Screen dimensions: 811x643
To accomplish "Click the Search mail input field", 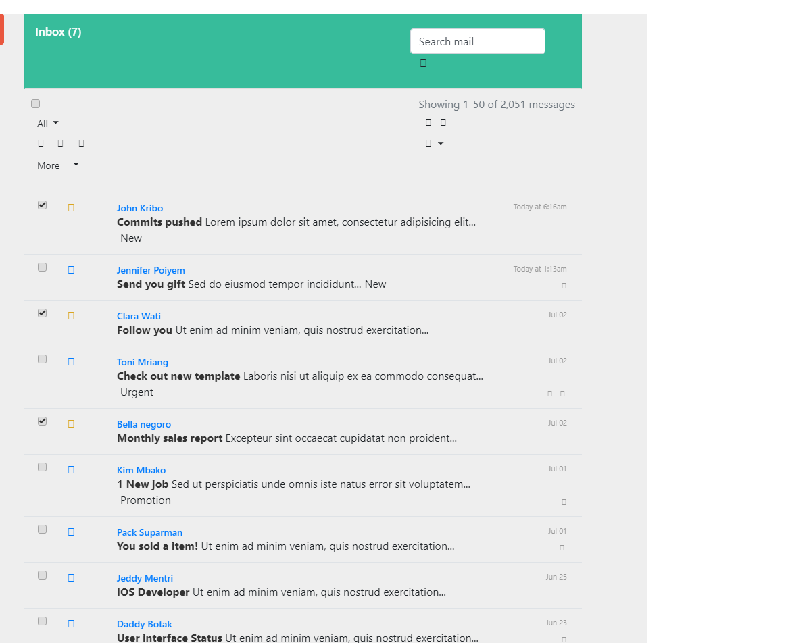I will (477, 41).
